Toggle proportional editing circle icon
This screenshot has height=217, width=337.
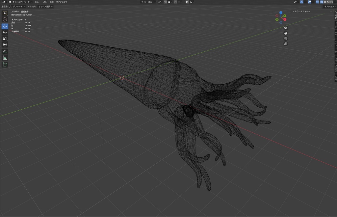click(175, 2)
